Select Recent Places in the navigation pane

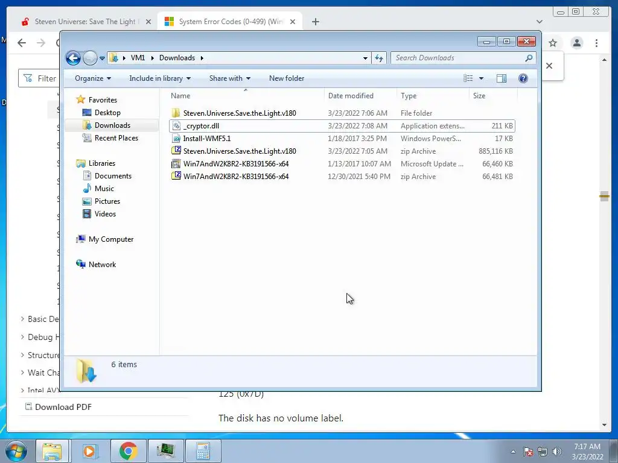tap(116, 138)
